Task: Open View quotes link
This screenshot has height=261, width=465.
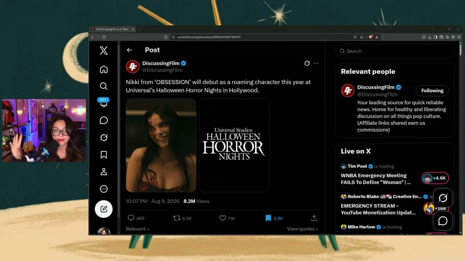Action: click(303, 229)
